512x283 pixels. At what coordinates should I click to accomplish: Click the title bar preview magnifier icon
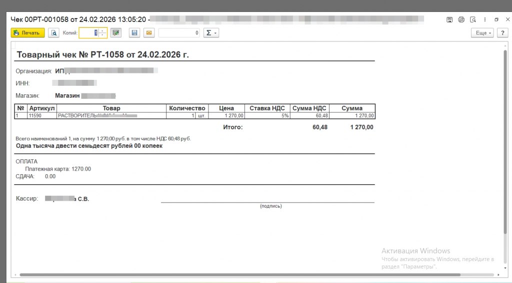[472, 19]
